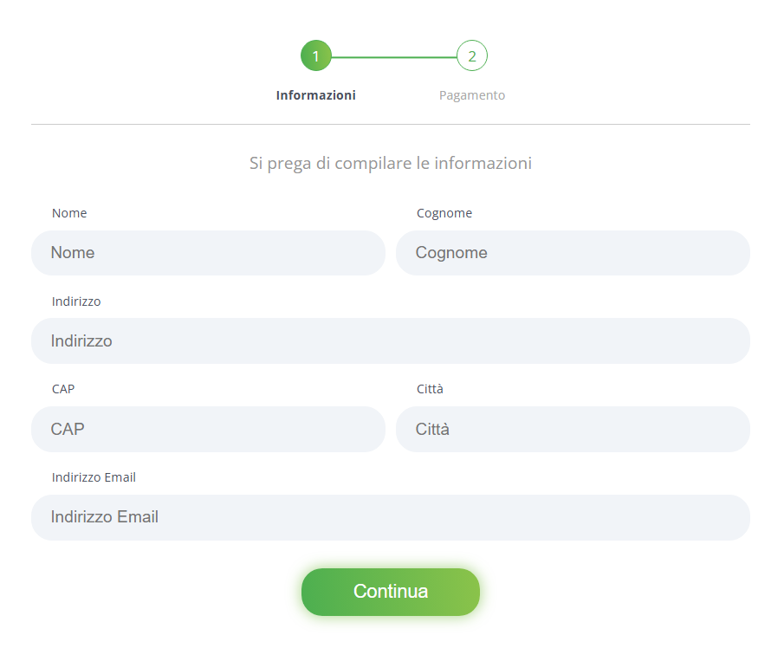This screenshot has width=784, height=661.
Task: Focus the CAP postal code field
Action: [x=208, y=429]
